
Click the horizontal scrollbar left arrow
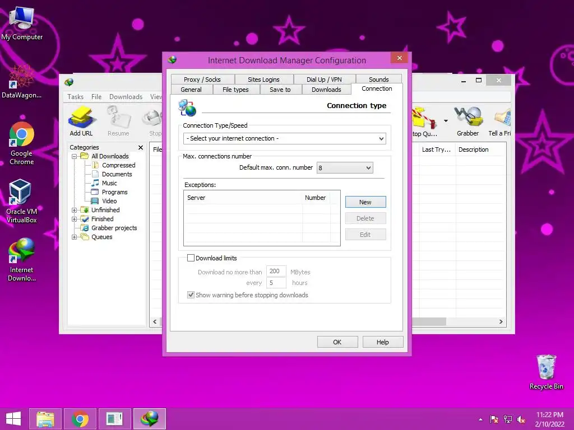pos(155,322)
